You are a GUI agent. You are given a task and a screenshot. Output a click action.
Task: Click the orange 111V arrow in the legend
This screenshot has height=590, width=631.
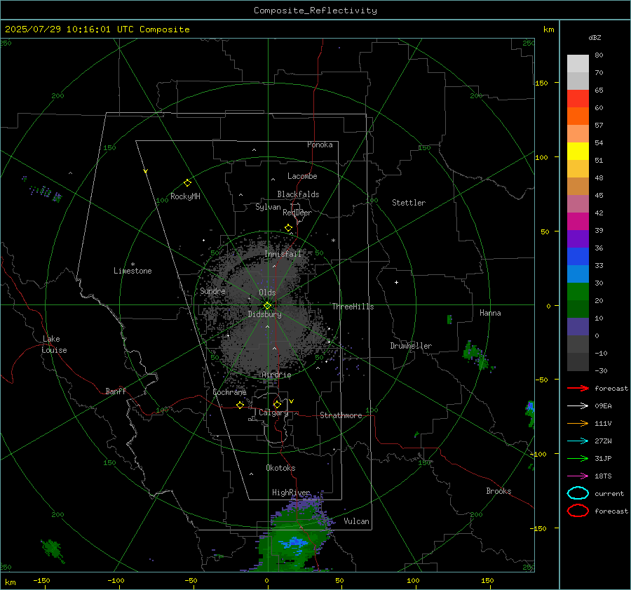(578, 423)
